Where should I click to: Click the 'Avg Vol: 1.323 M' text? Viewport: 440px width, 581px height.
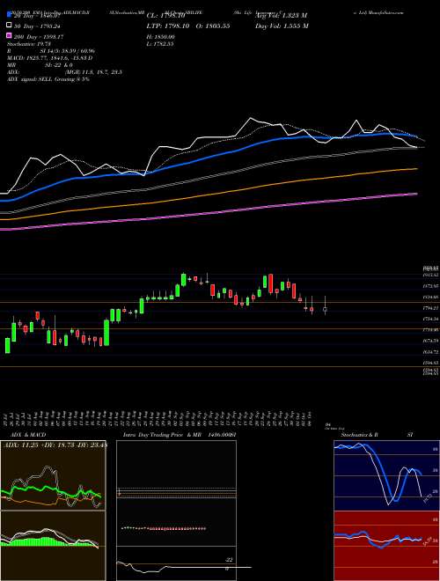[281, 16]
